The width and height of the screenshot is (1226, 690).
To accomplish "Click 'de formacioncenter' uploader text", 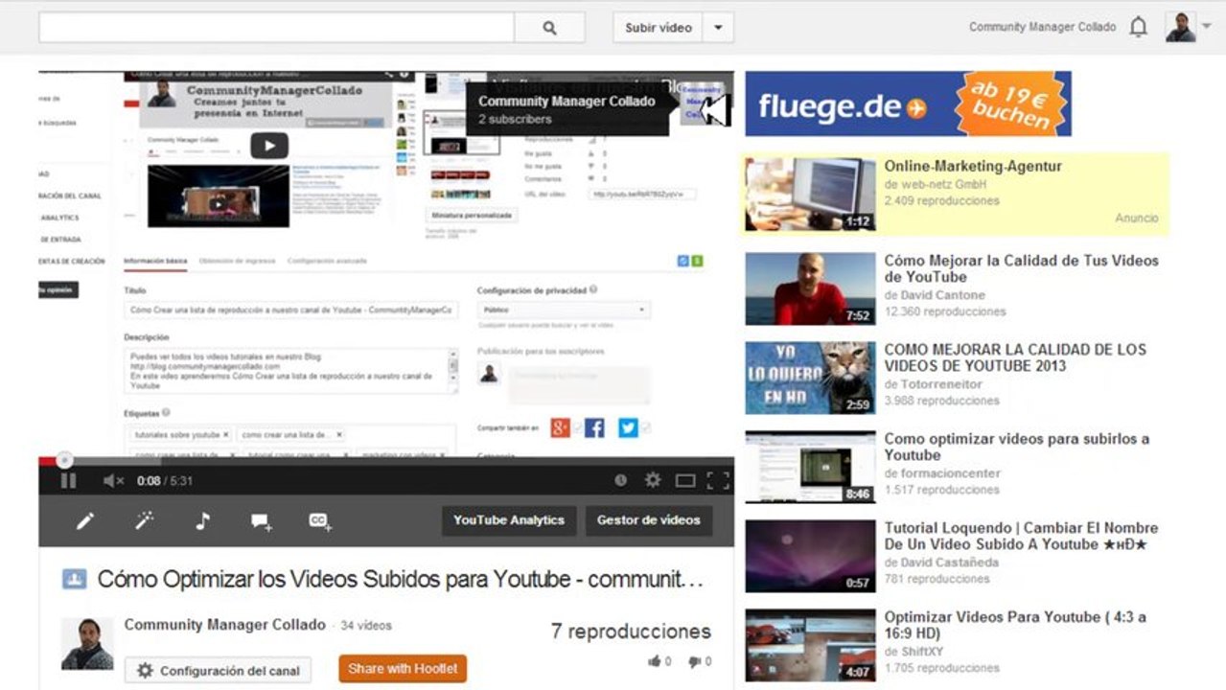I will click(x=942, y=473).
